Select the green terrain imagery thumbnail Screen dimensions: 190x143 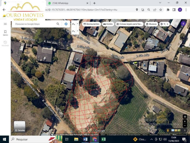click(179, 130)
